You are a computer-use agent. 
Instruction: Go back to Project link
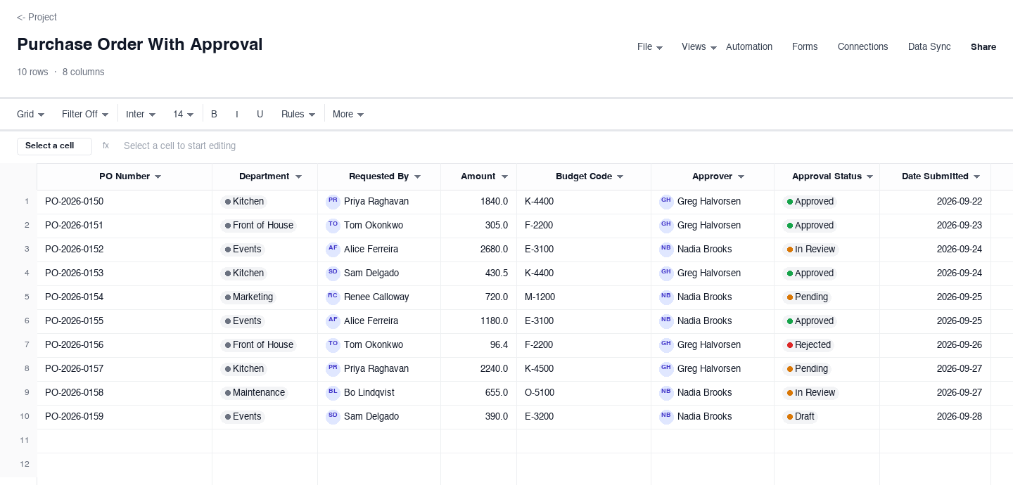(37, 17)
